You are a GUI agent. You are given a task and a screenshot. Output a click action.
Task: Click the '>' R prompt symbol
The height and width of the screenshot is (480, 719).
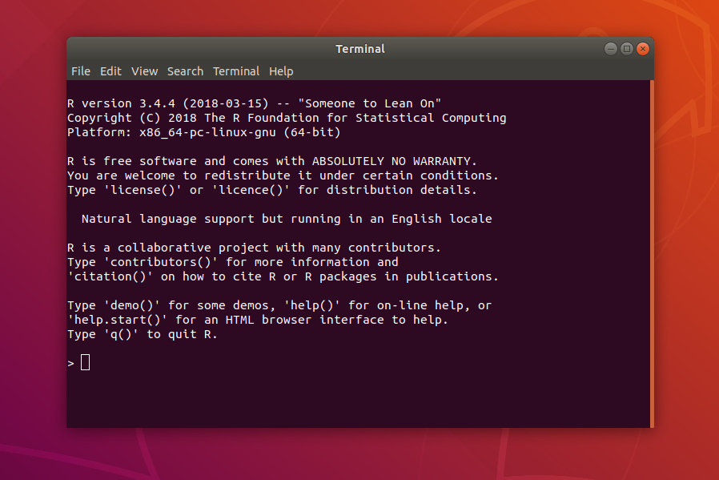click(70, 364)
